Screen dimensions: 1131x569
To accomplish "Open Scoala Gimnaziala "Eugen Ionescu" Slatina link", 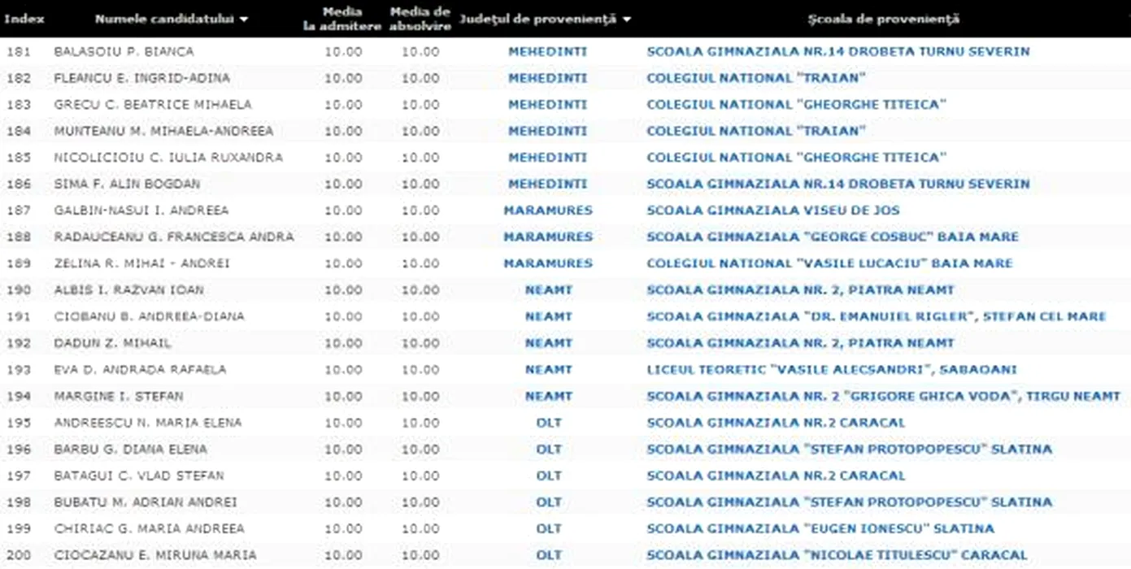I will [x=820, y=528].
